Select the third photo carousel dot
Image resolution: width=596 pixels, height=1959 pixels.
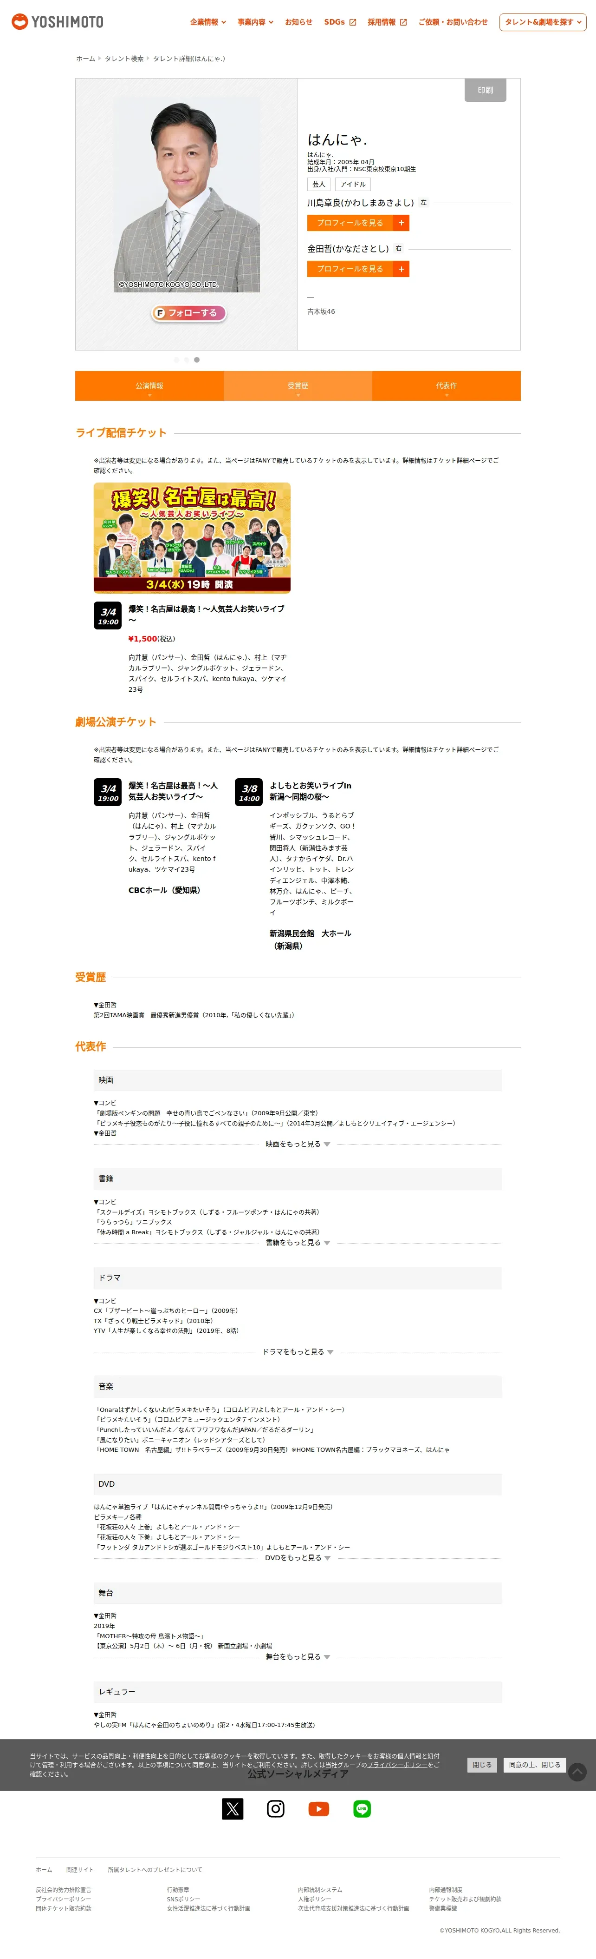coord(197,360)
